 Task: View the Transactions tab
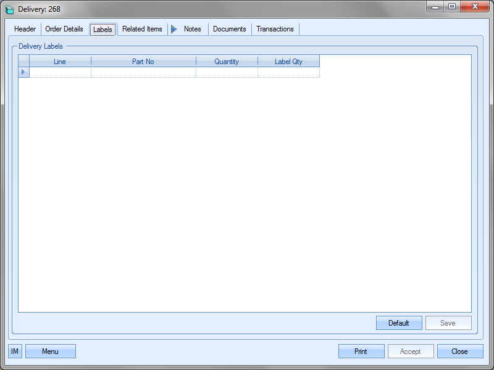pyautogui.click(x=275, y=29)
